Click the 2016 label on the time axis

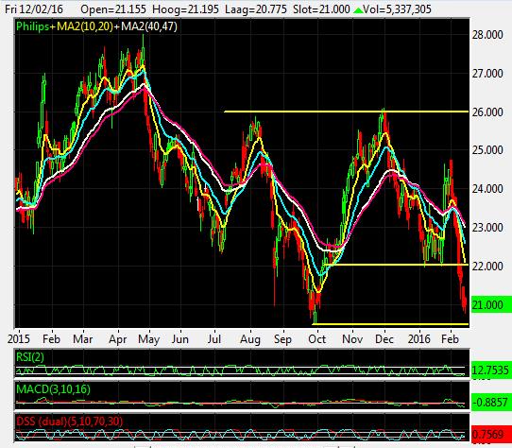pyautogui.click(x=418, y=339)
